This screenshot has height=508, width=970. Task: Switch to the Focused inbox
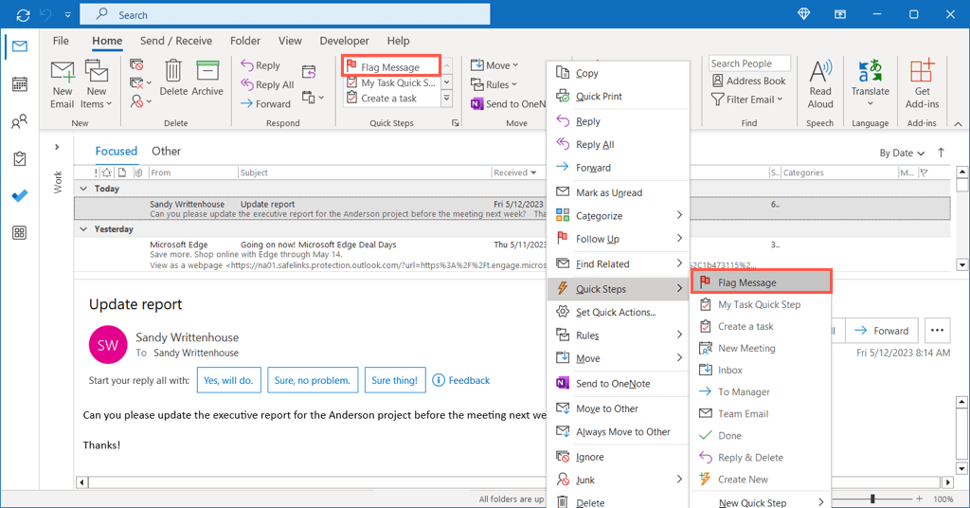point(116,152)
